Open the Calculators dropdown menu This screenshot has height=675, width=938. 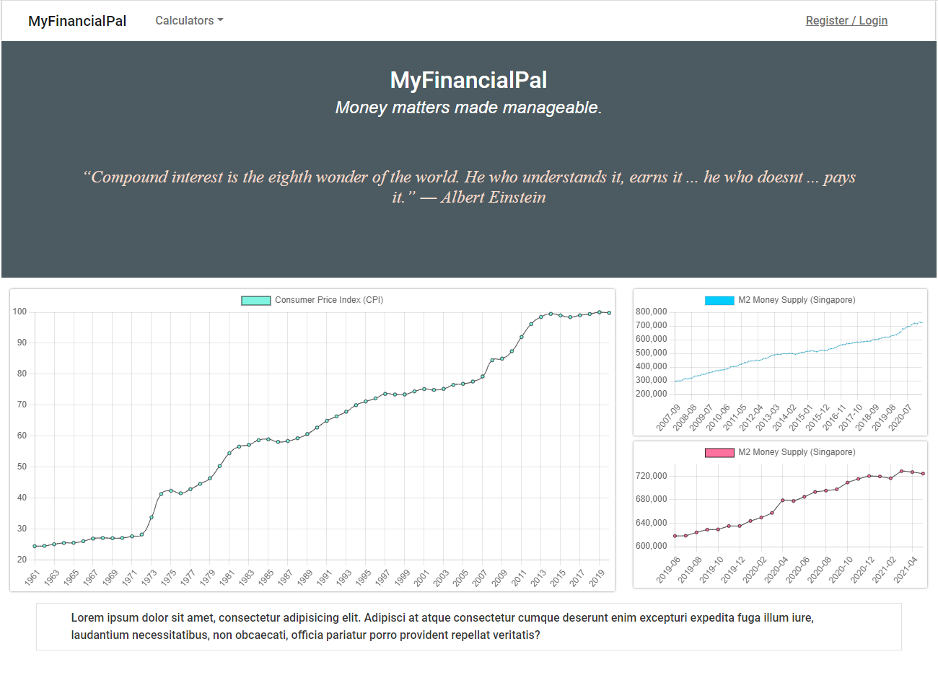pyautogui.click(x=189, y=21)
